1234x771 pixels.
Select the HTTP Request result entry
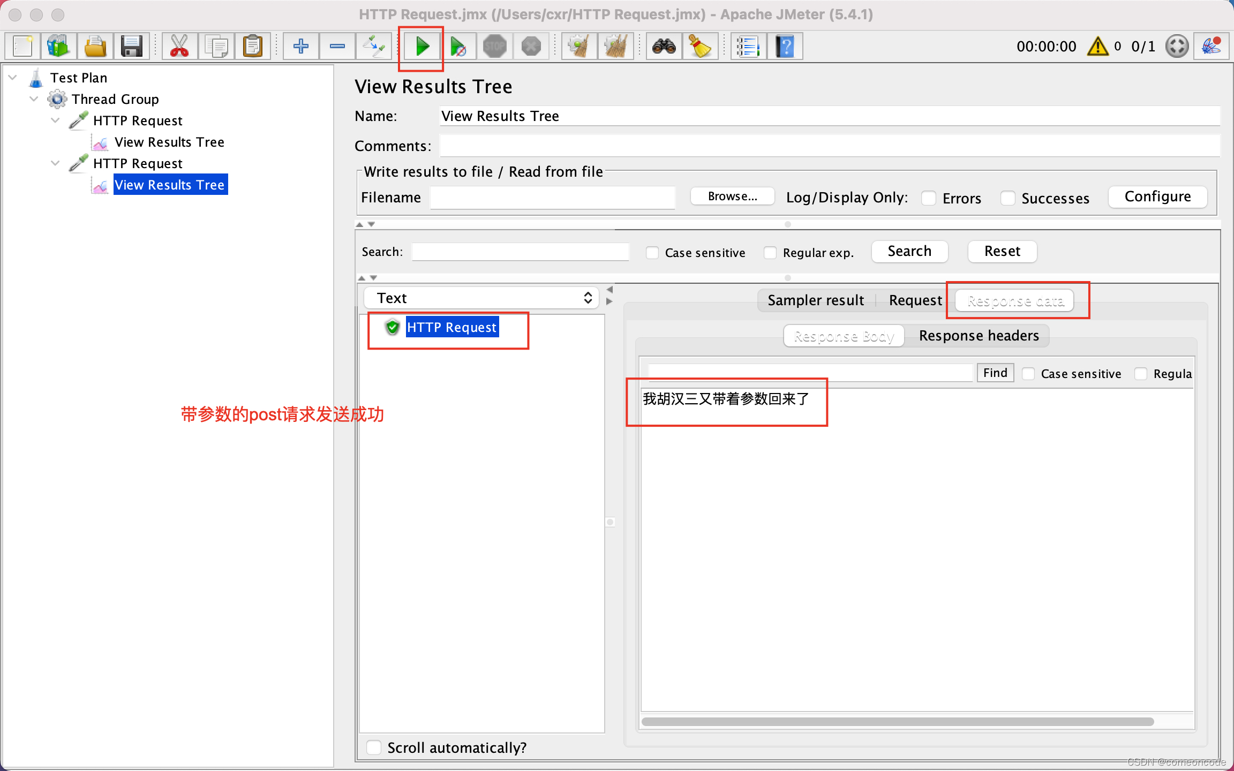tap(452, 327)
